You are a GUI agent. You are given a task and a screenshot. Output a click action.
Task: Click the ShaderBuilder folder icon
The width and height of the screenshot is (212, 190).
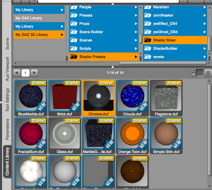click(x=148, y=48)
